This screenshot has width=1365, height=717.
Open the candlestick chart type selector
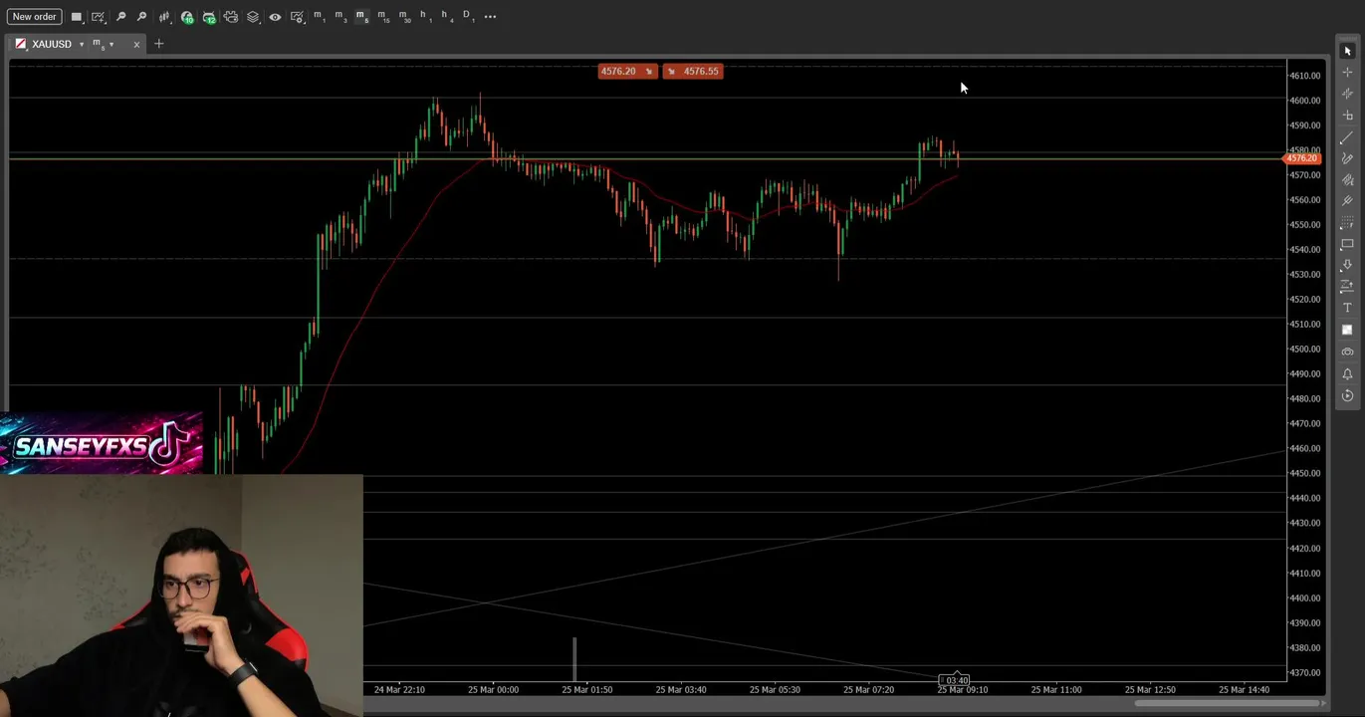[164, 17]
